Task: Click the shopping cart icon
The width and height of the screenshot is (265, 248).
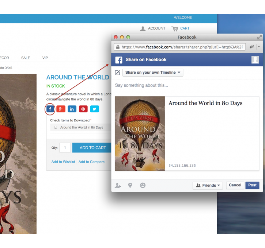Action: (175, 29)
